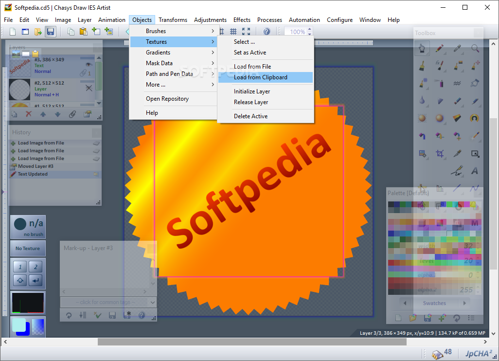This screenshot has width=499, height=361.
Task: Expand the Brushes submenu
Action: click(174, 31)
